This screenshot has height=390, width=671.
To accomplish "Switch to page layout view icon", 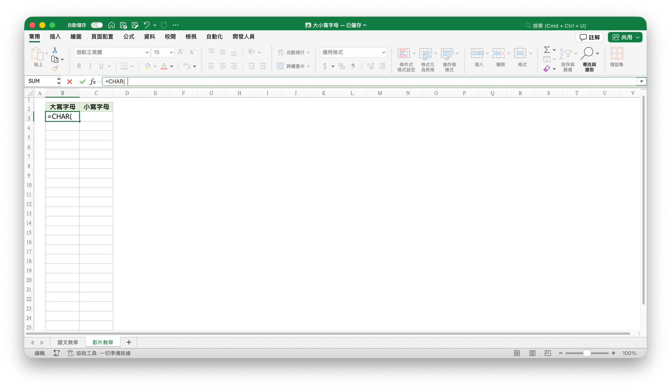I will pyautogui.click(x=532, y=353).
